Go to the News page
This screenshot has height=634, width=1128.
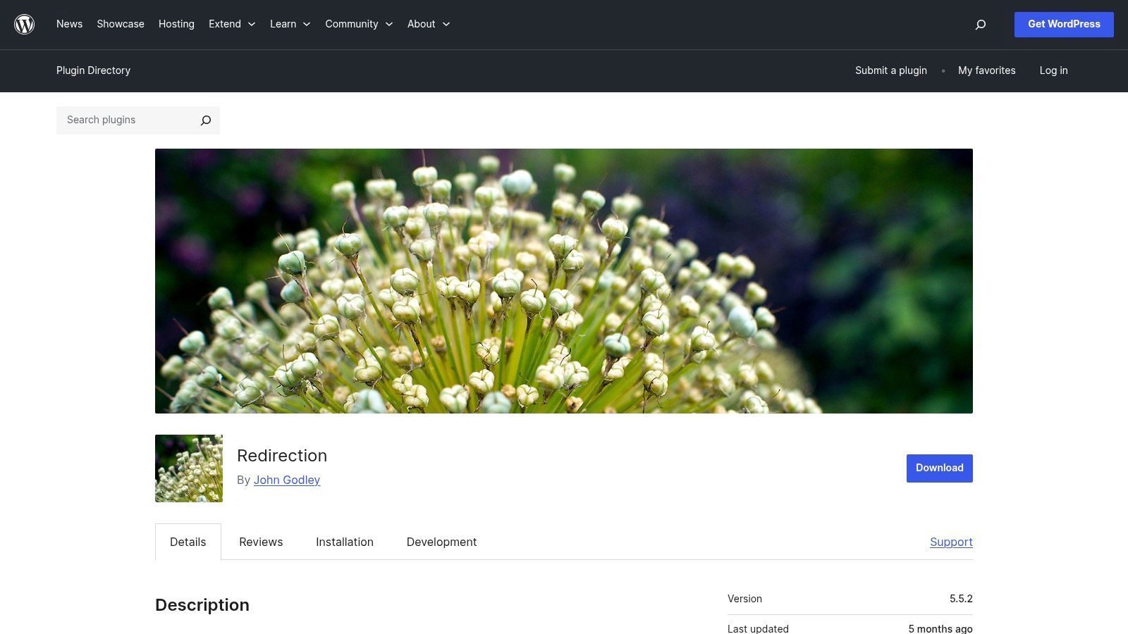(69, 24)
